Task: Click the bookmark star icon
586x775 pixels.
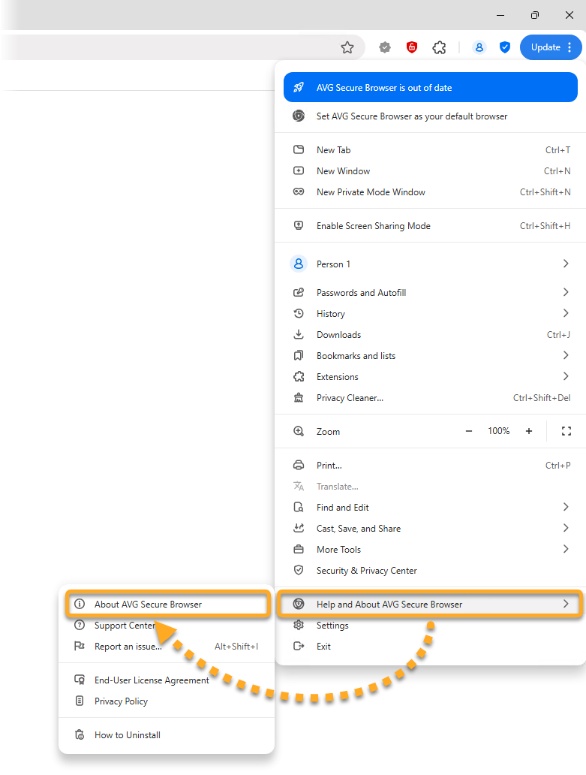Action: click(x=347, y=47)
